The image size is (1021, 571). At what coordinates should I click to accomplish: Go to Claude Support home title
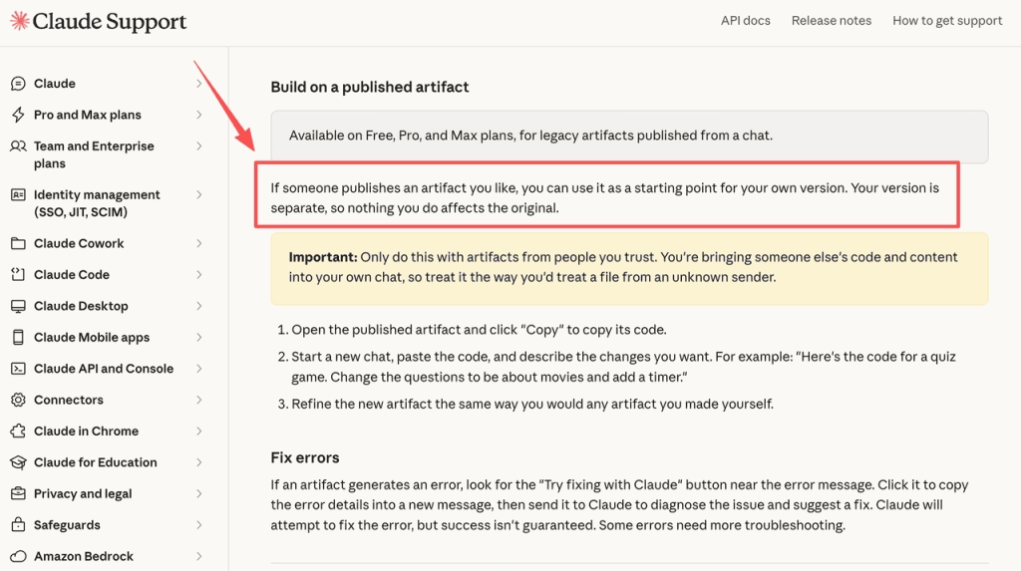click(110, 22)
